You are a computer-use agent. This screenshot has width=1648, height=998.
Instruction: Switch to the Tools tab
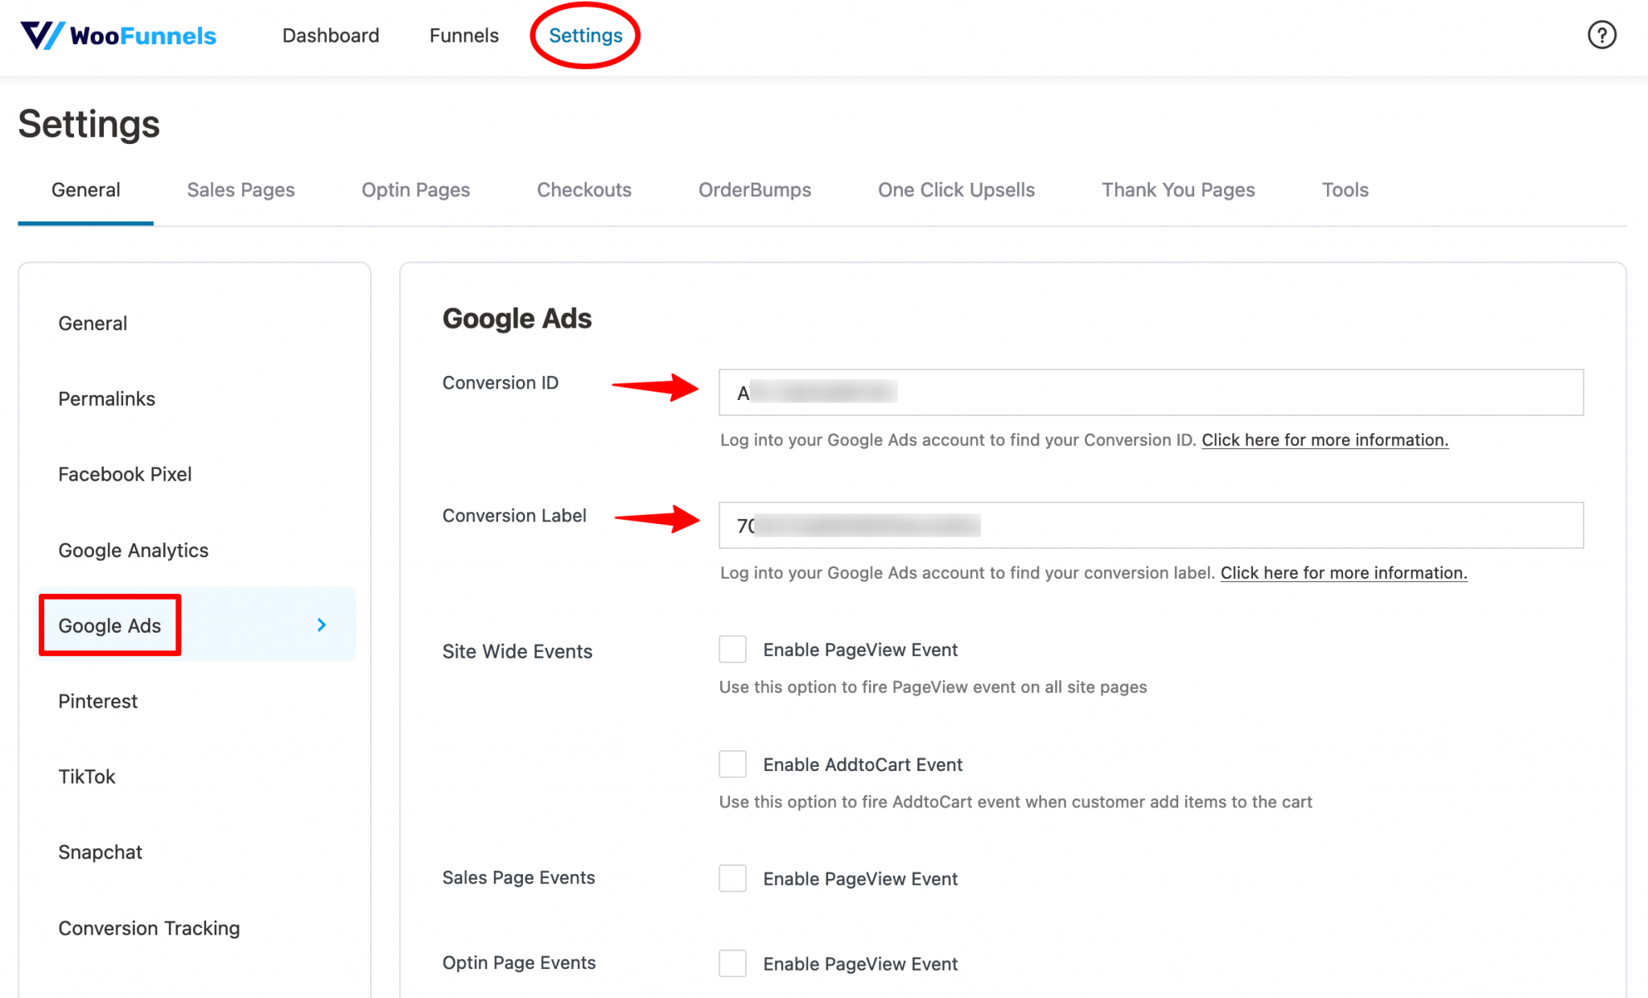click(x=1344, y=190)
